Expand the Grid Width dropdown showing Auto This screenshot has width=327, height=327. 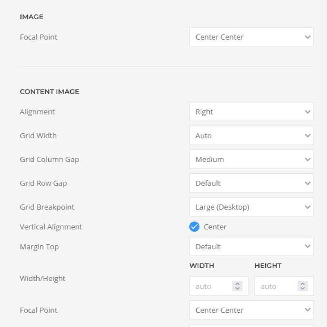pyautogui.click(x=251, y=136)
